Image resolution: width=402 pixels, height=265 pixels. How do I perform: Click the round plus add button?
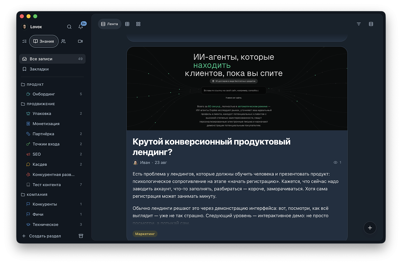[370, 228]
